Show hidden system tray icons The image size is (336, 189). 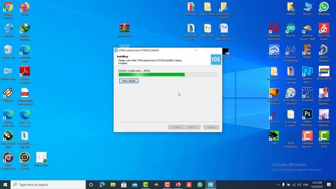click(278, 184)
